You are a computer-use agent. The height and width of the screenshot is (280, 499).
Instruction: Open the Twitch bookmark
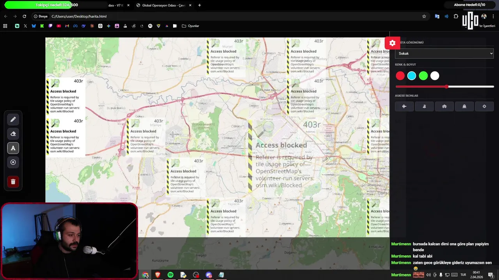(x=50, y=26)
